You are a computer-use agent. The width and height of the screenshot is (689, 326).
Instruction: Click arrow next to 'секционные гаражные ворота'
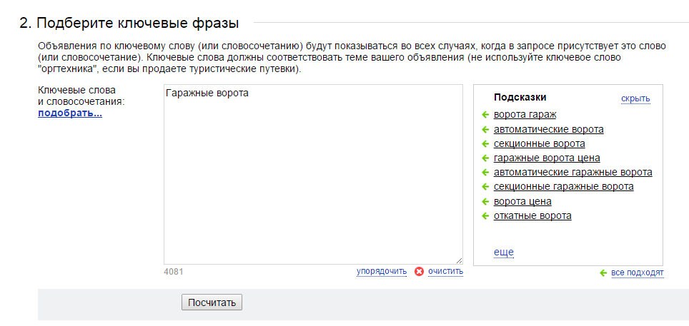485,186
